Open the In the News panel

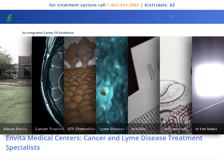coord(208,85)
